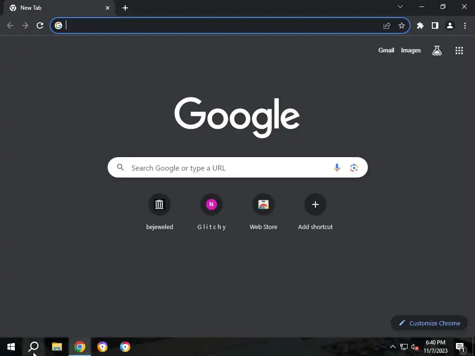Bookmark this tab with the star icon
This screenshot has width=475, height=356.
coord(402,26)
